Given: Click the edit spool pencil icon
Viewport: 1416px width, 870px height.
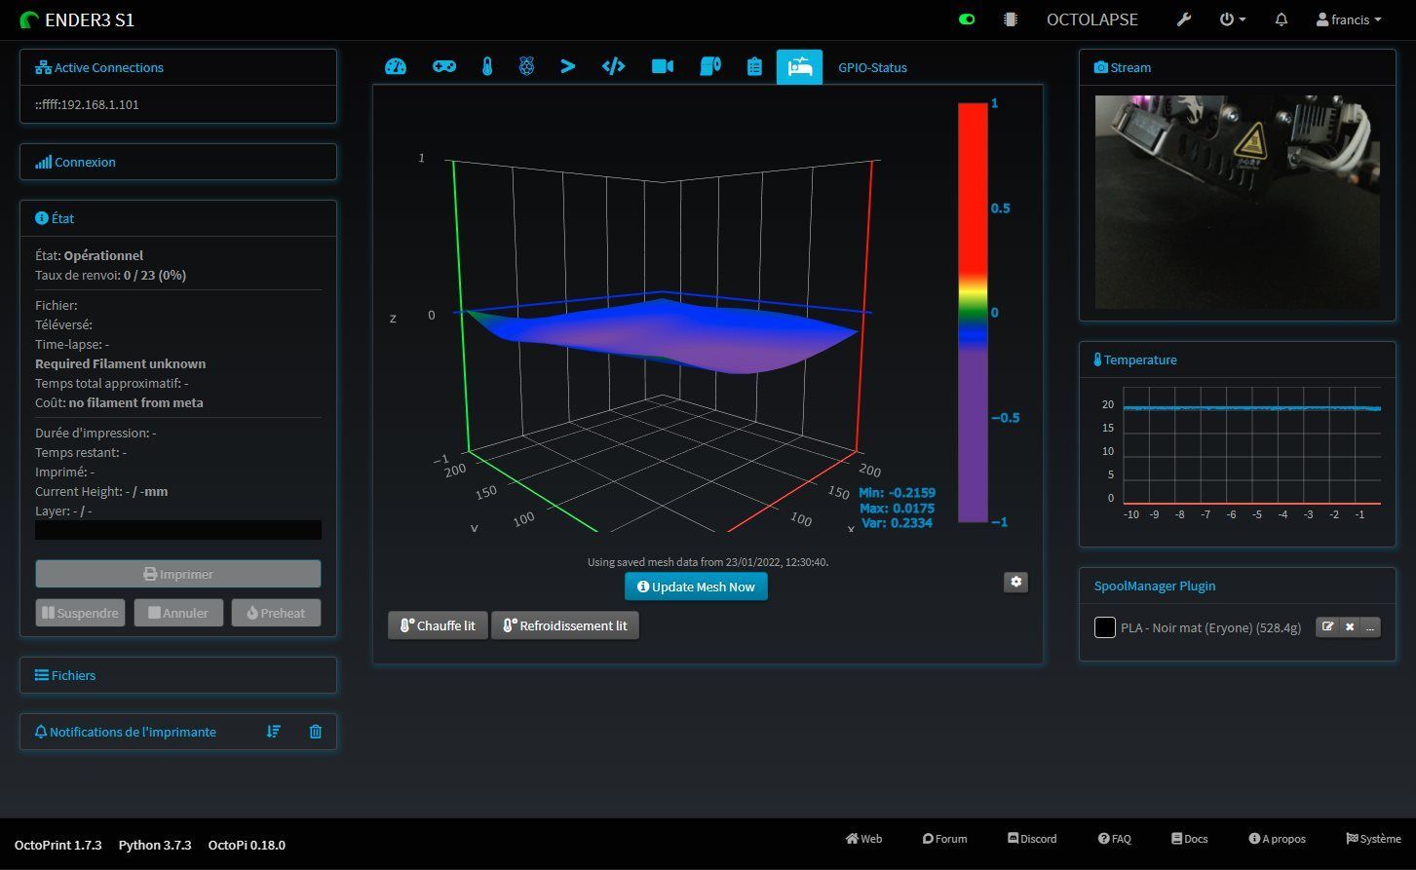Looking at the screenshot, I should point(1327,627).
